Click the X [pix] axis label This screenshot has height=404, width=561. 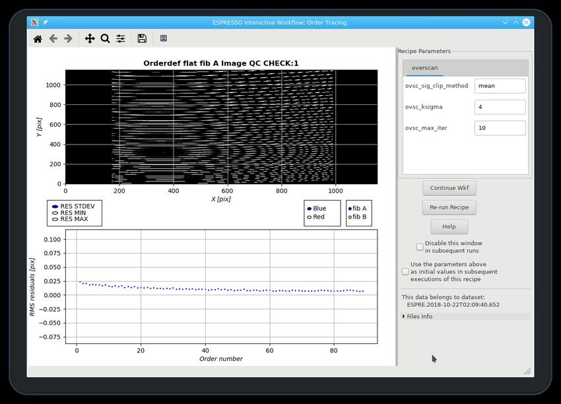click(x=220, y=199)
